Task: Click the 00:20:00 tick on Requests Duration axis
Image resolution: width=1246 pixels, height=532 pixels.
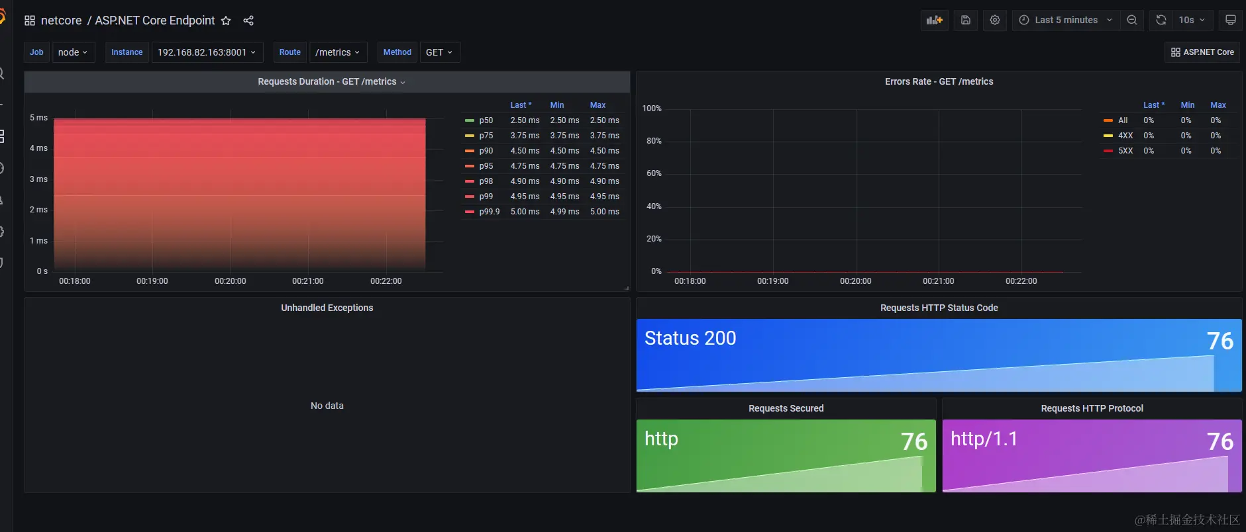Action: tap(230, 281)
